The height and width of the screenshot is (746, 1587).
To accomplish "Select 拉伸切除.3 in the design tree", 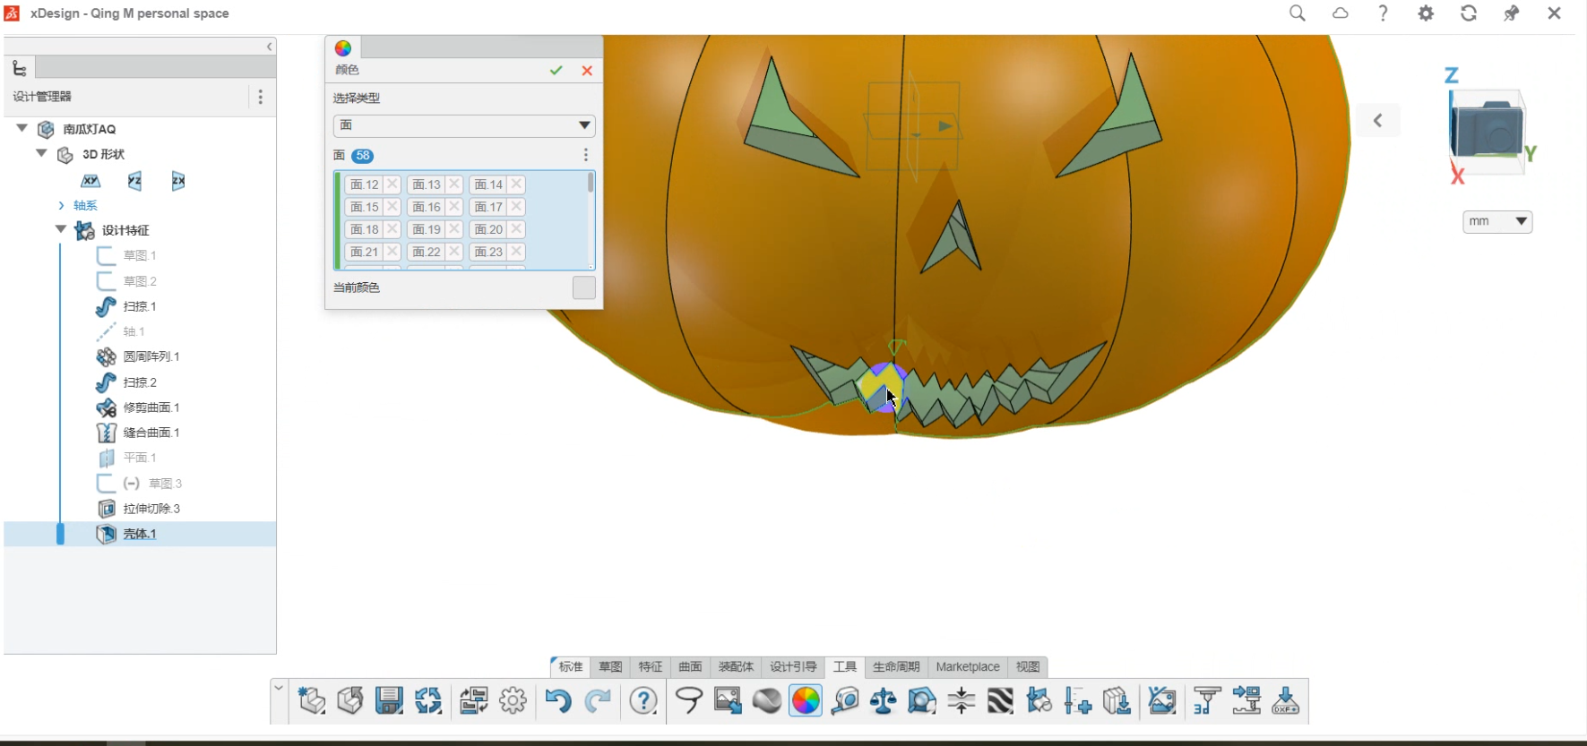I will click(x=151, y=509).
